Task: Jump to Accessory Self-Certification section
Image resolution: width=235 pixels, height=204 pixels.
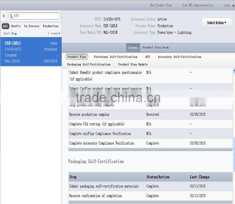Action: [x=179, y=57]
